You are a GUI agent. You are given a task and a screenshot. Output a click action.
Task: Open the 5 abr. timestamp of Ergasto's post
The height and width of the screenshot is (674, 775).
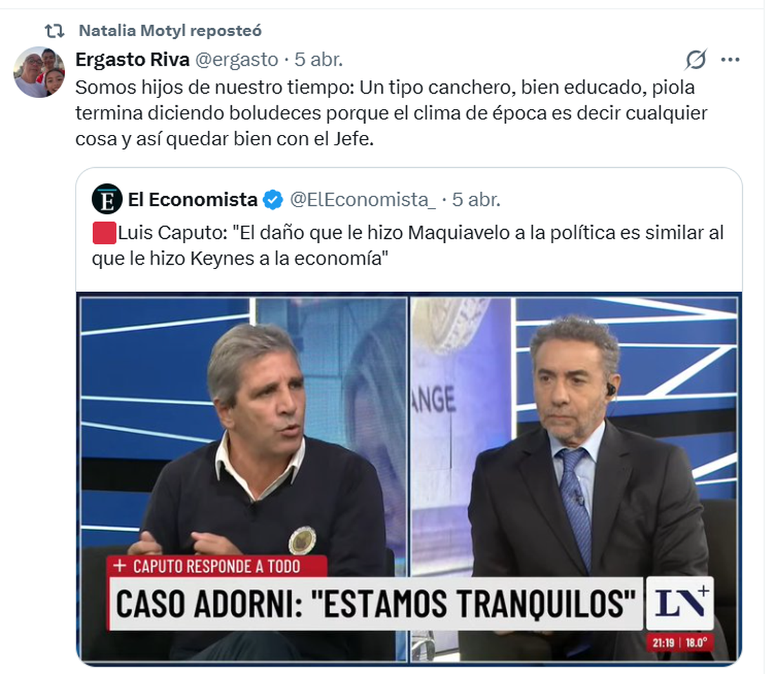(318, 59)
